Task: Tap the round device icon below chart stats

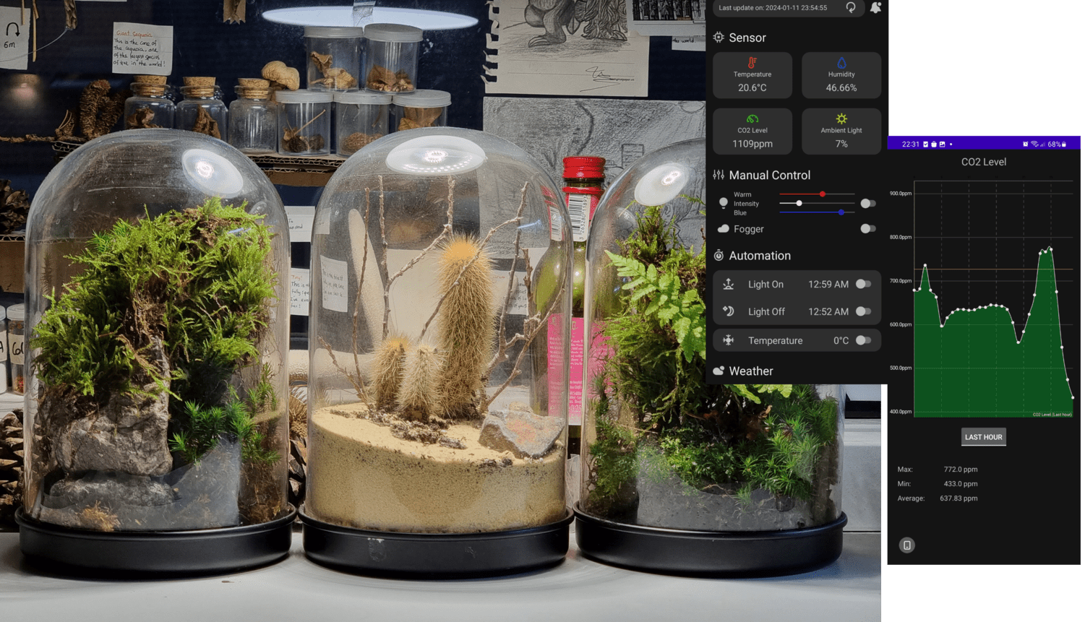Action: (906, 545)
